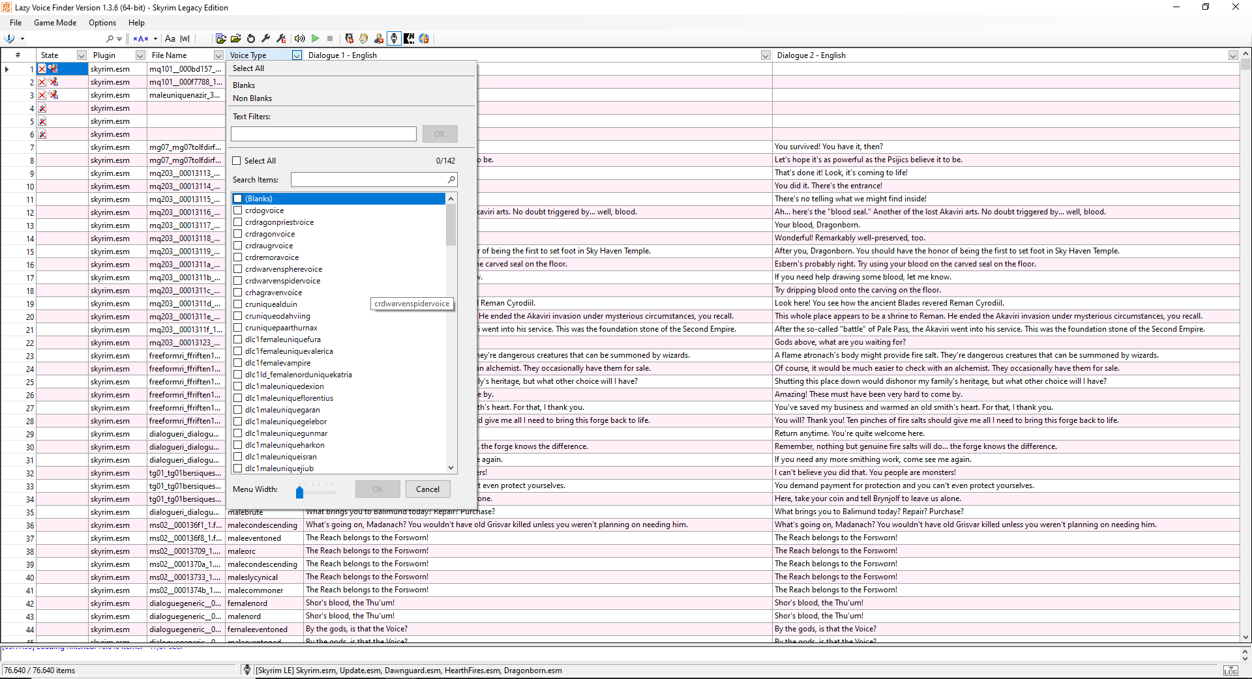The height and width of the screenshot is (679, 1252).
Task: Choose Select All at top of filter popup
Action: point(248,68)
